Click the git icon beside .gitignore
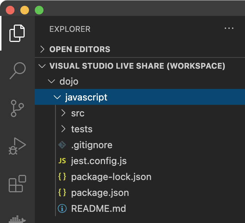245x223 pixels. (x=62, y=145)
